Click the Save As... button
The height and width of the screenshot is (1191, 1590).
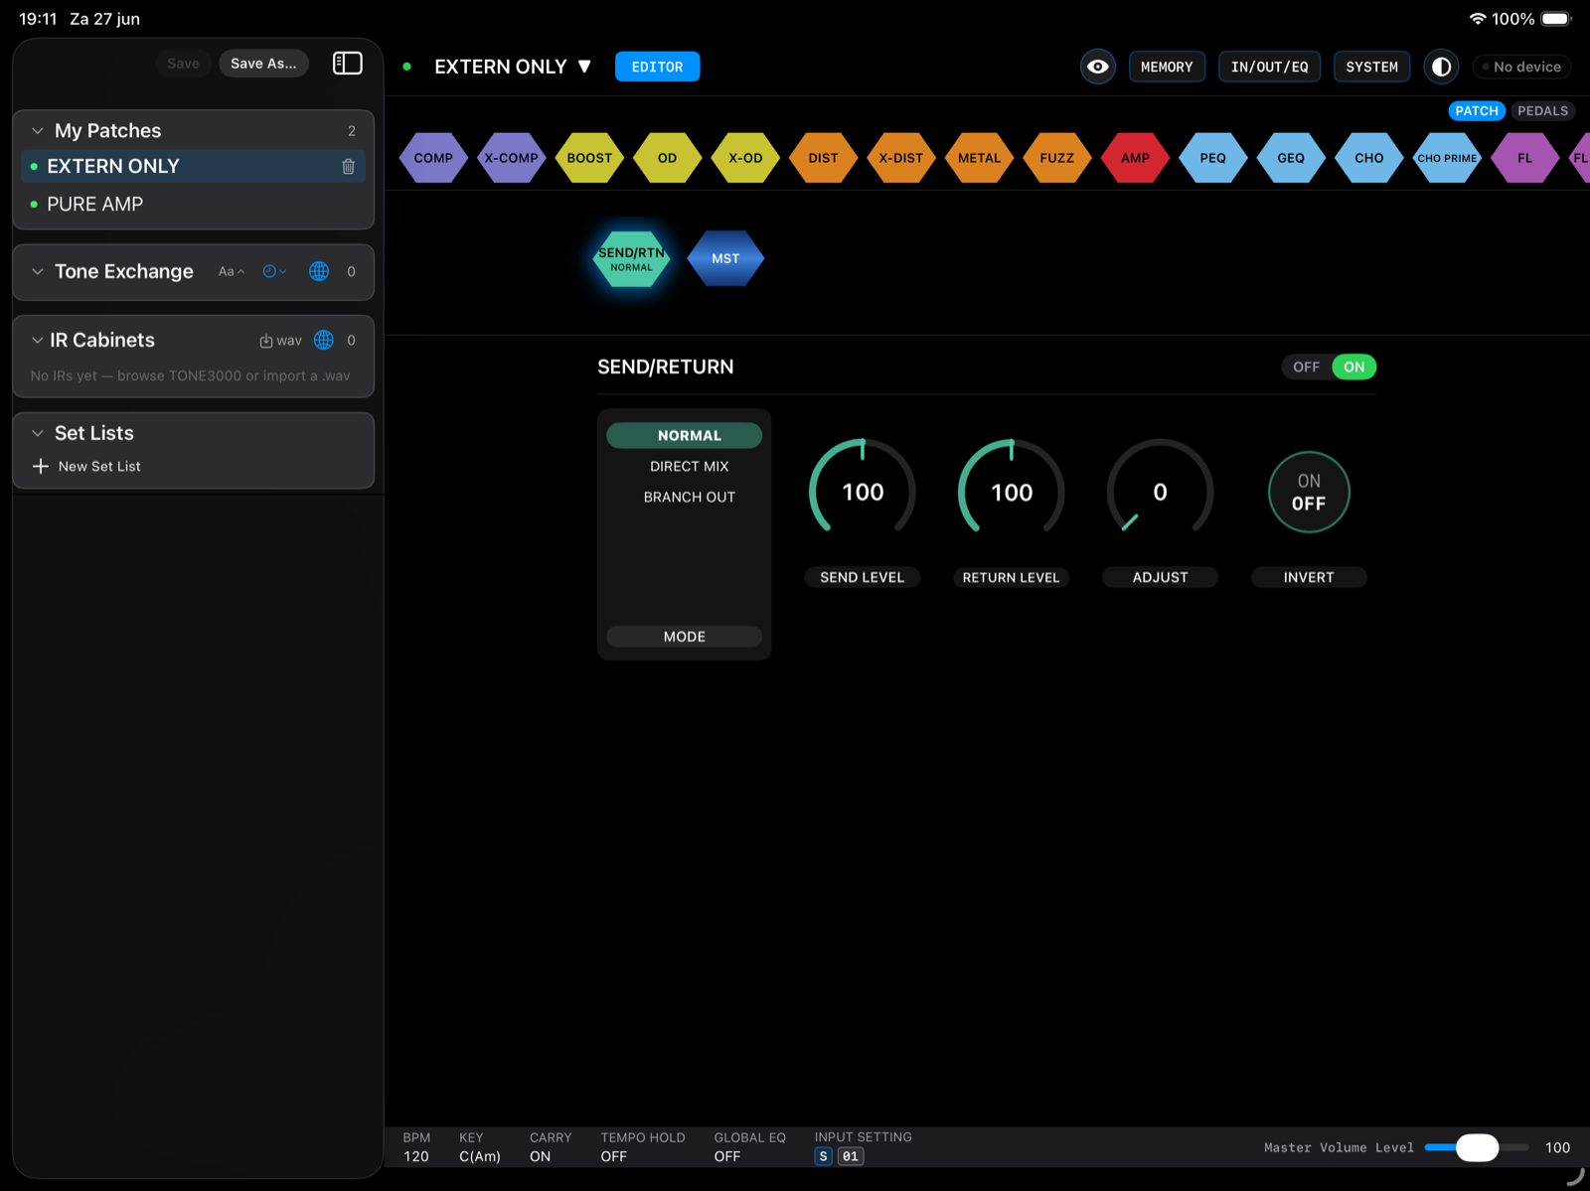click(x=263, y=64)
